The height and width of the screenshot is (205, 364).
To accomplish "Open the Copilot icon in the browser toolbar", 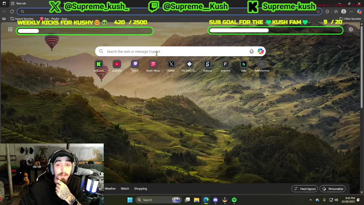I will point(359,11).
